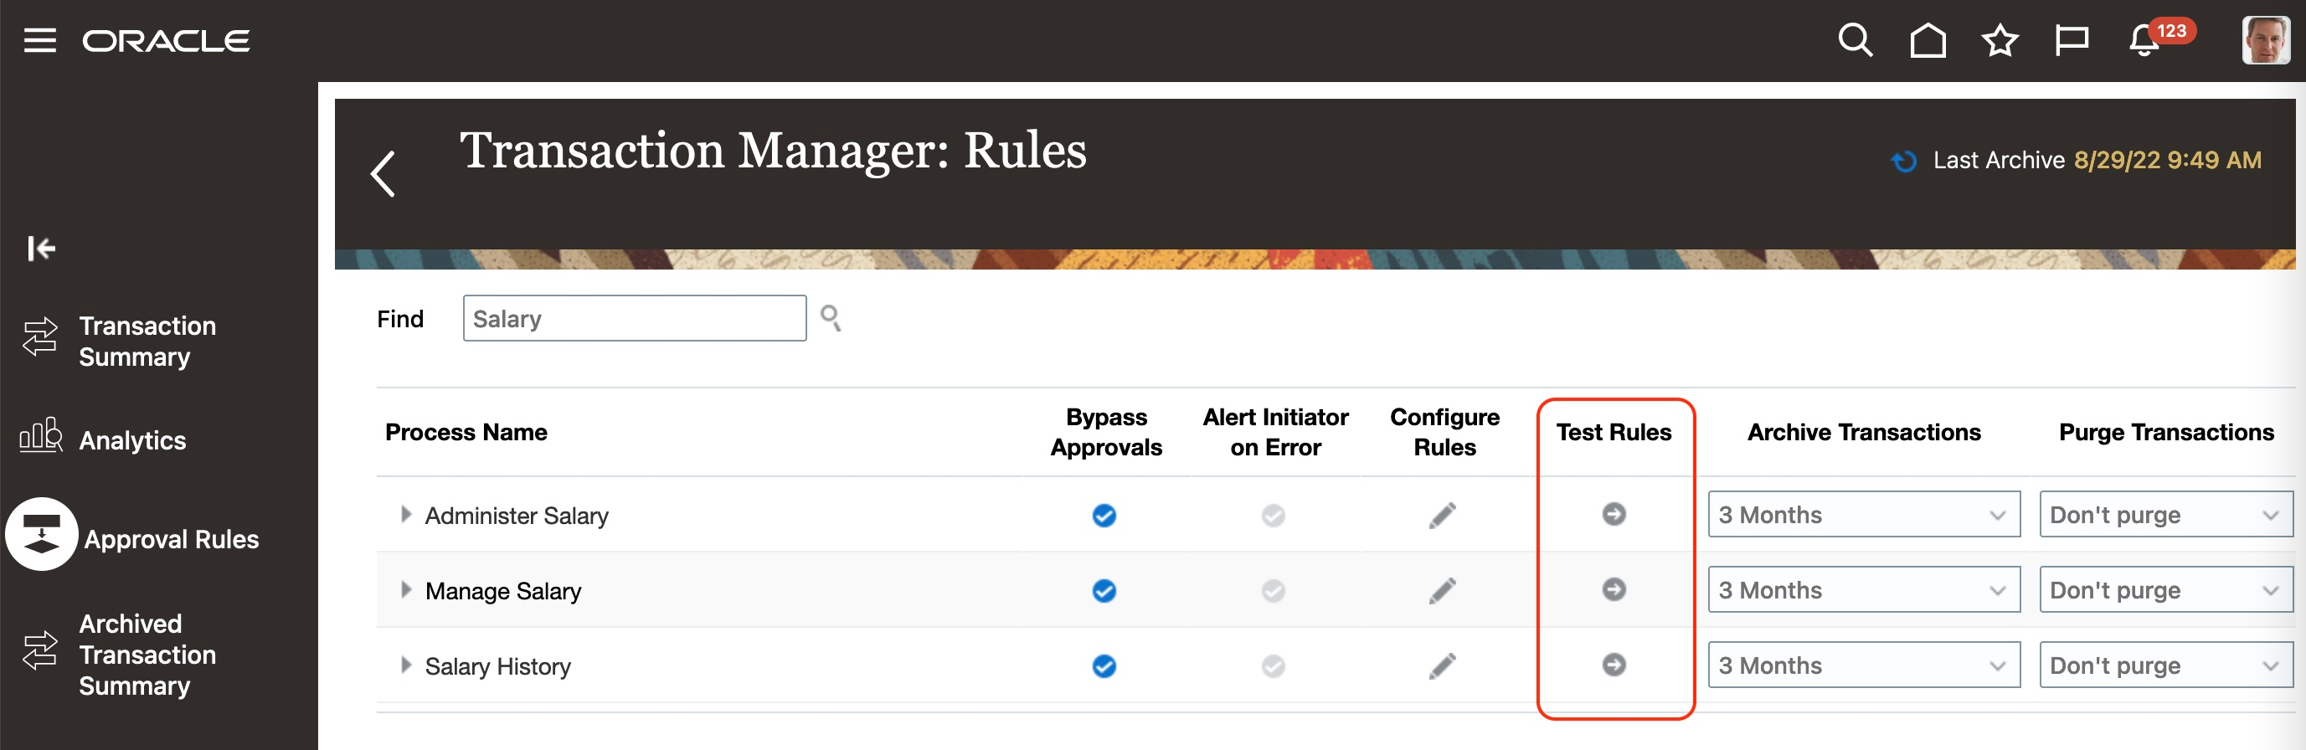
Task: Click the Last Archive refresh icon
Action: tap(1903, 160)
